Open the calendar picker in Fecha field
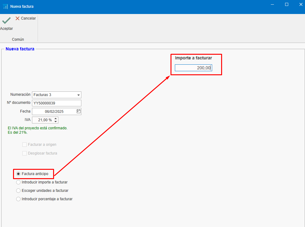Viewport: 305px width, 227px height. tap(78, 111)
